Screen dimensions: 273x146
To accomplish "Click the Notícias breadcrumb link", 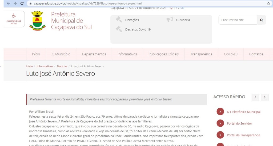I will pos(62,66).
